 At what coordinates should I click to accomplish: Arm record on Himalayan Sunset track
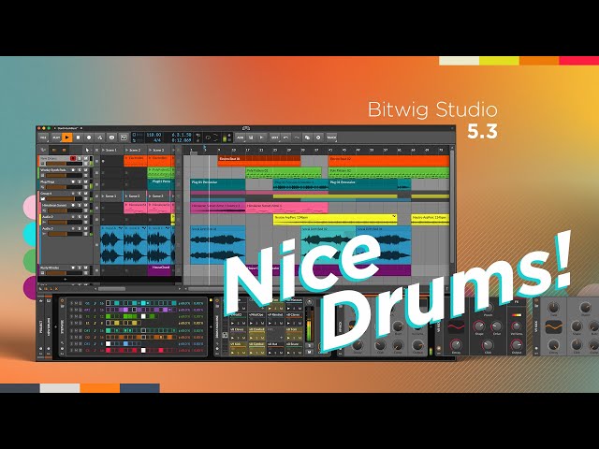click(73, 205)
